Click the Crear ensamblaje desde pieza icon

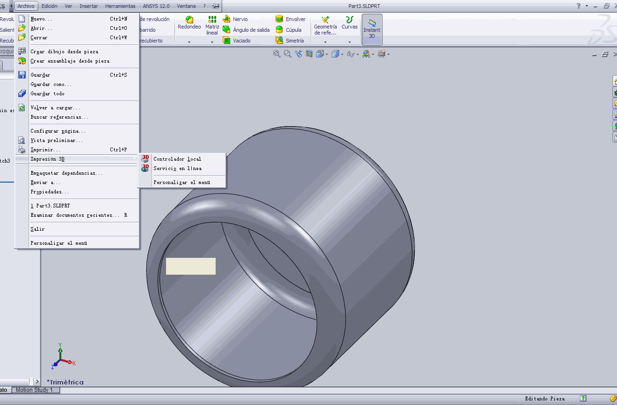click(x=22, y=61)
